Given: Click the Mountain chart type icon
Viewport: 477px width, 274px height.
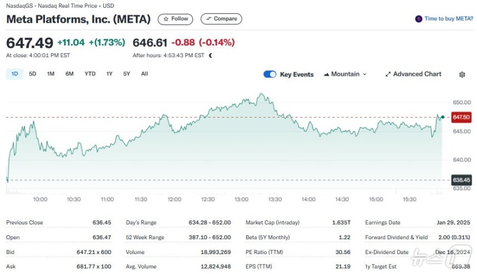Looking at the screenshot, I should (326, 74).
